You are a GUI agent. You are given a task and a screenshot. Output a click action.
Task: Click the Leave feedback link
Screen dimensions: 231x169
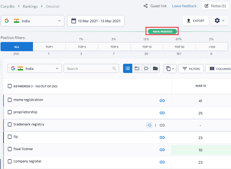[x=184, y=6]
